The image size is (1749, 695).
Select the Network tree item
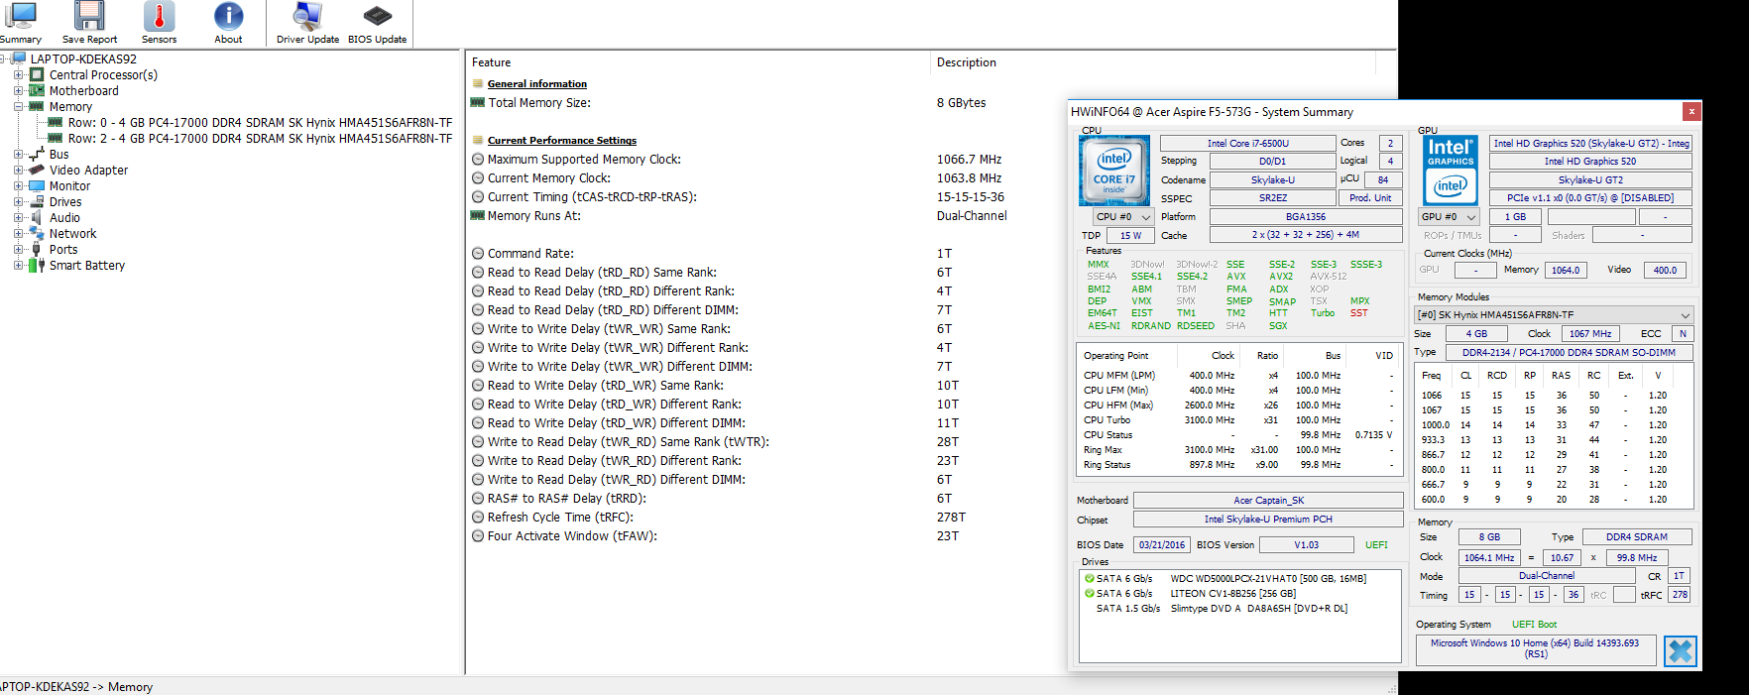point(72,234)
